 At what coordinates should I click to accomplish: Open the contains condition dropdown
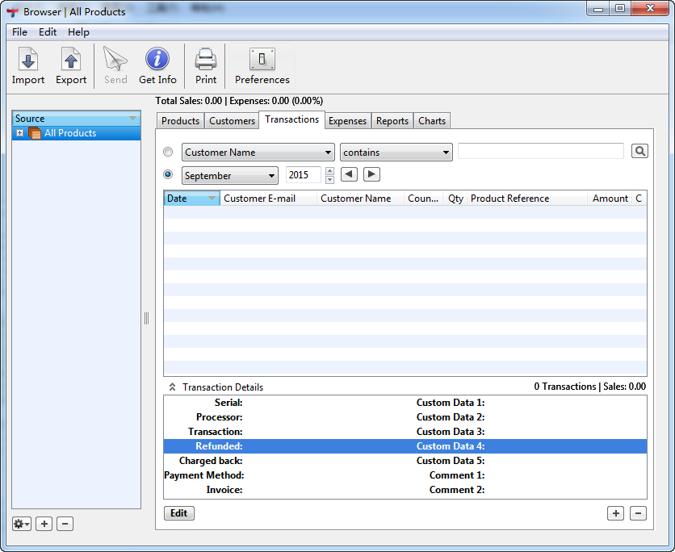[396, 153]
